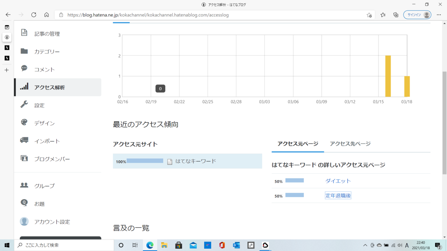Open Outlook from taskbar
The width and height of the screenshot is (447, 251).
click(237, 245)
